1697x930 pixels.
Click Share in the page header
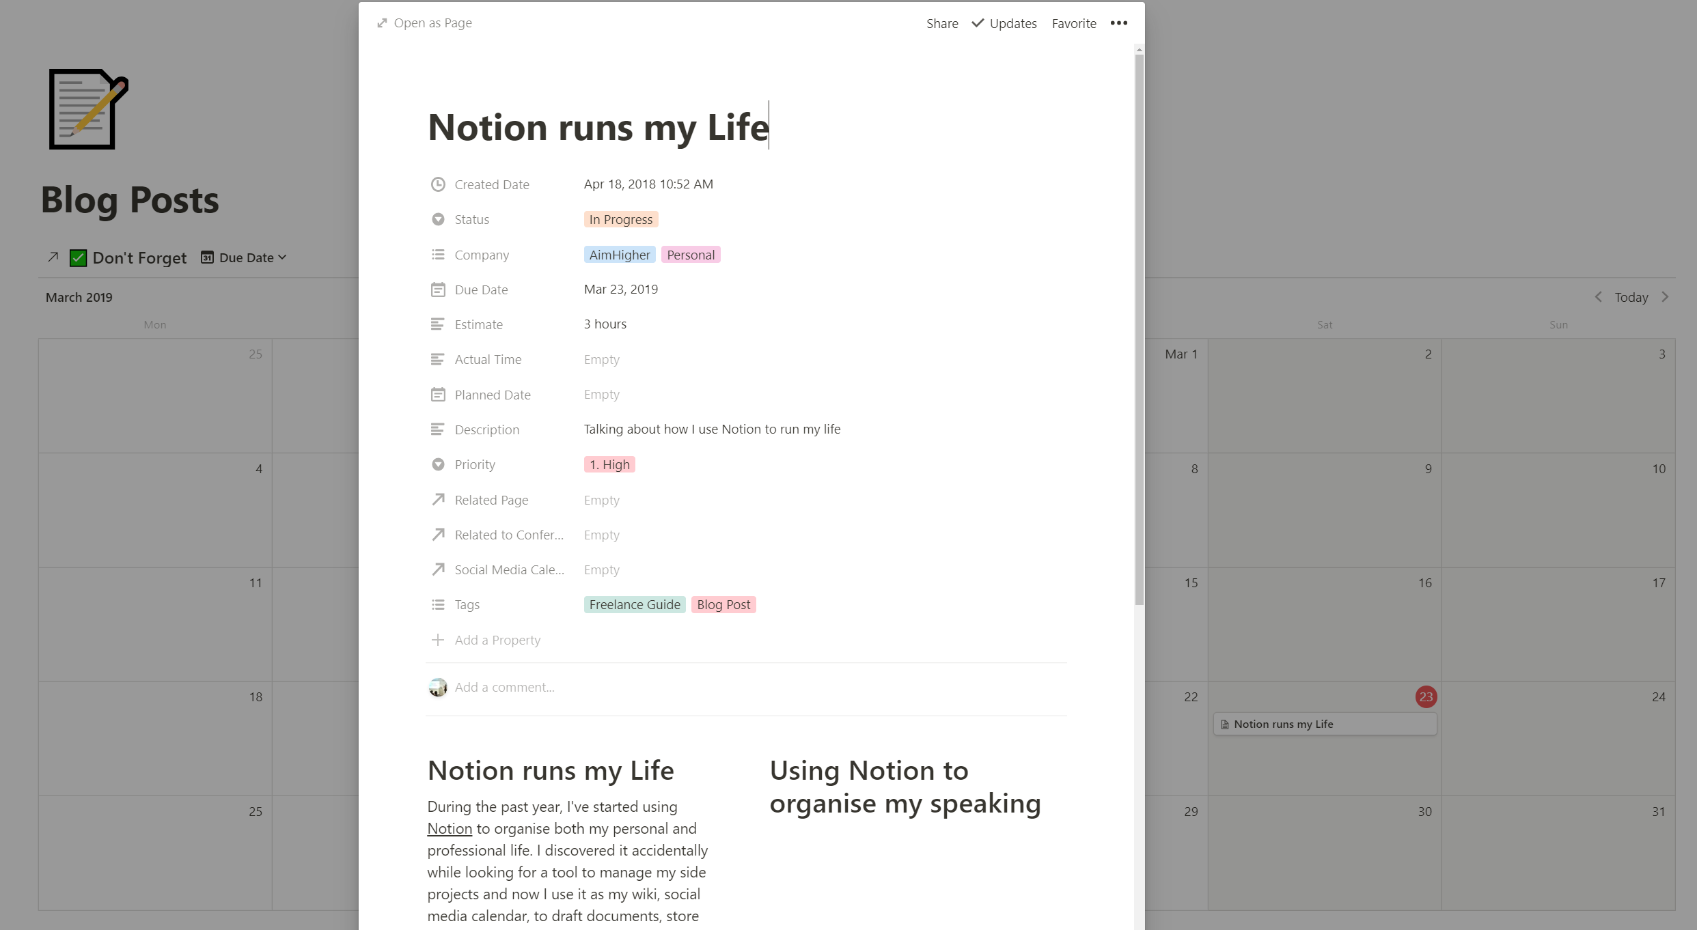[x=941, y=23]
